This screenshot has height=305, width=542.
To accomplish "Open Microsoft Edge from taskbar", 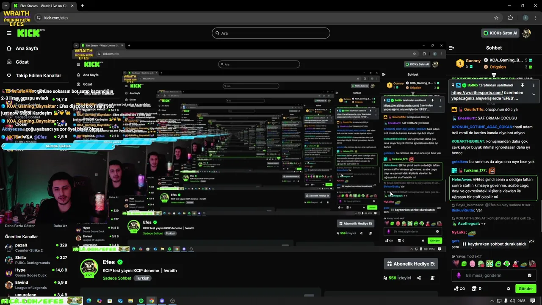I will tap(89, 301).
